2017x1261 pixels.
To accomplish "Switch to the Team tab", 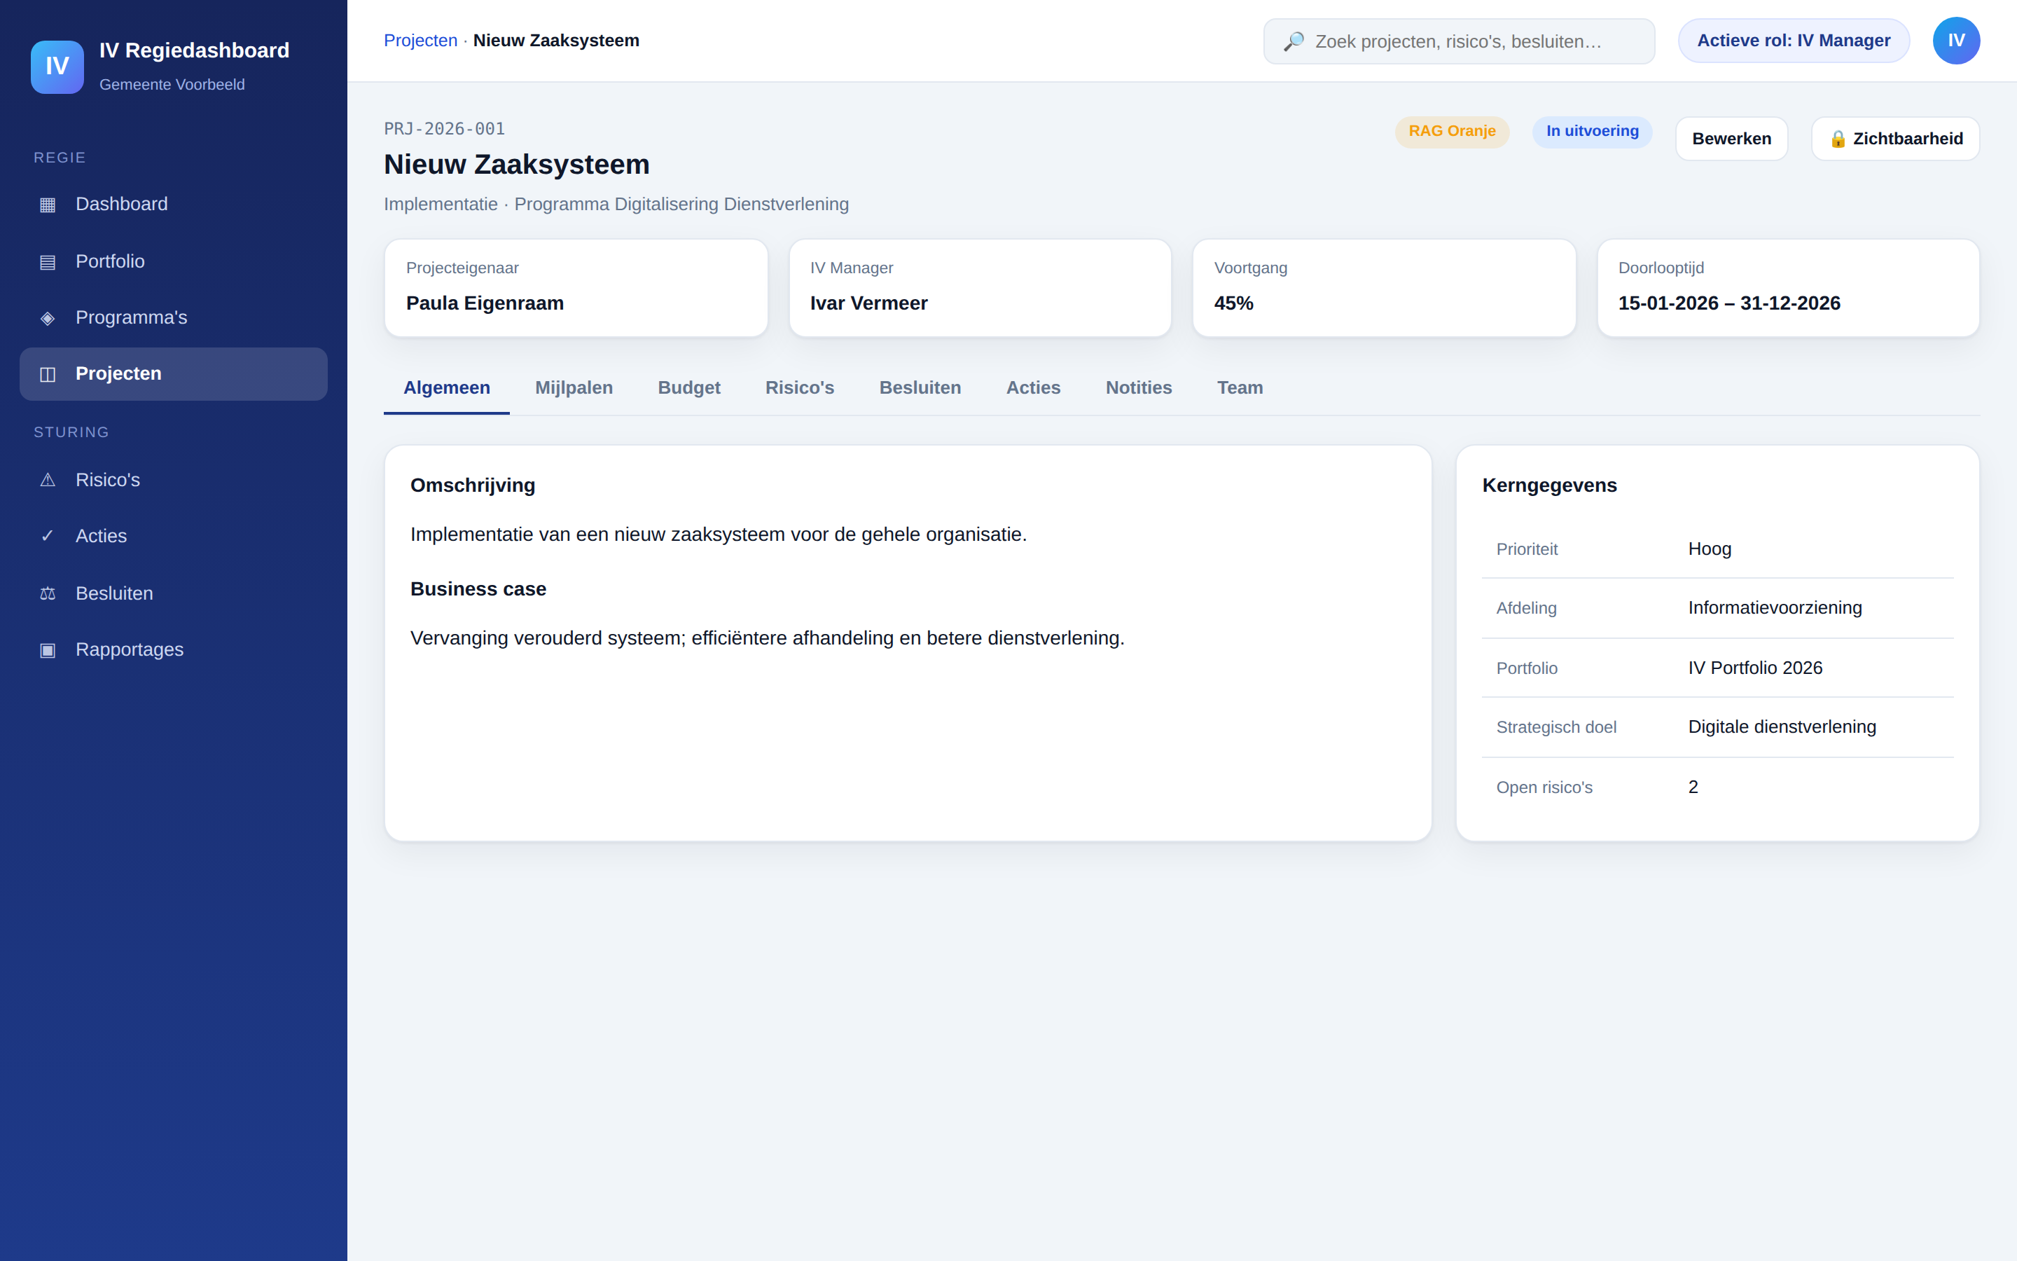I will tap(1240, 388).
